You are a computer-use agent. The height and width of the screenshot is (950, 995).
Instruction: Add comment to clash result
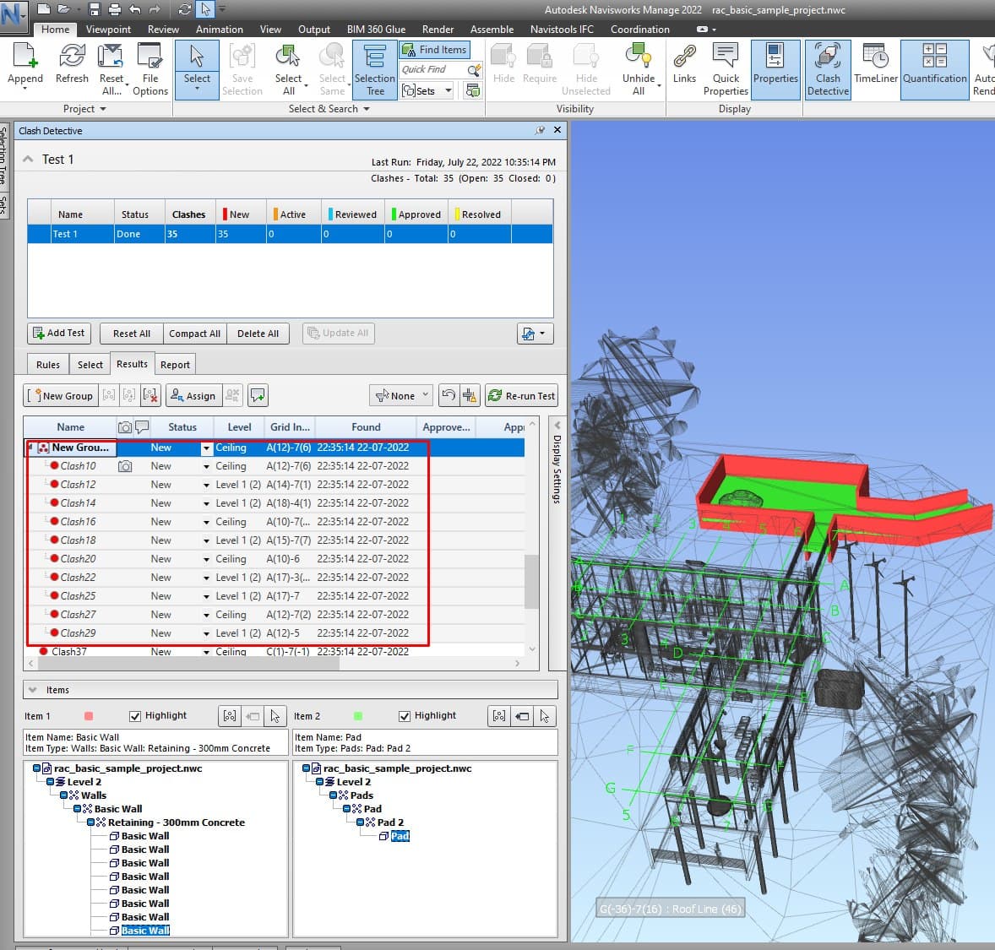point(258,395)
